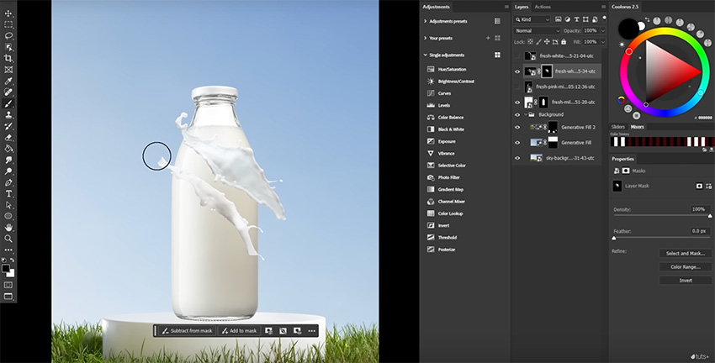Show the fresh-pink-mi...05-12-36-utc layer
The image size is (715, 363).
coord(517,87)
